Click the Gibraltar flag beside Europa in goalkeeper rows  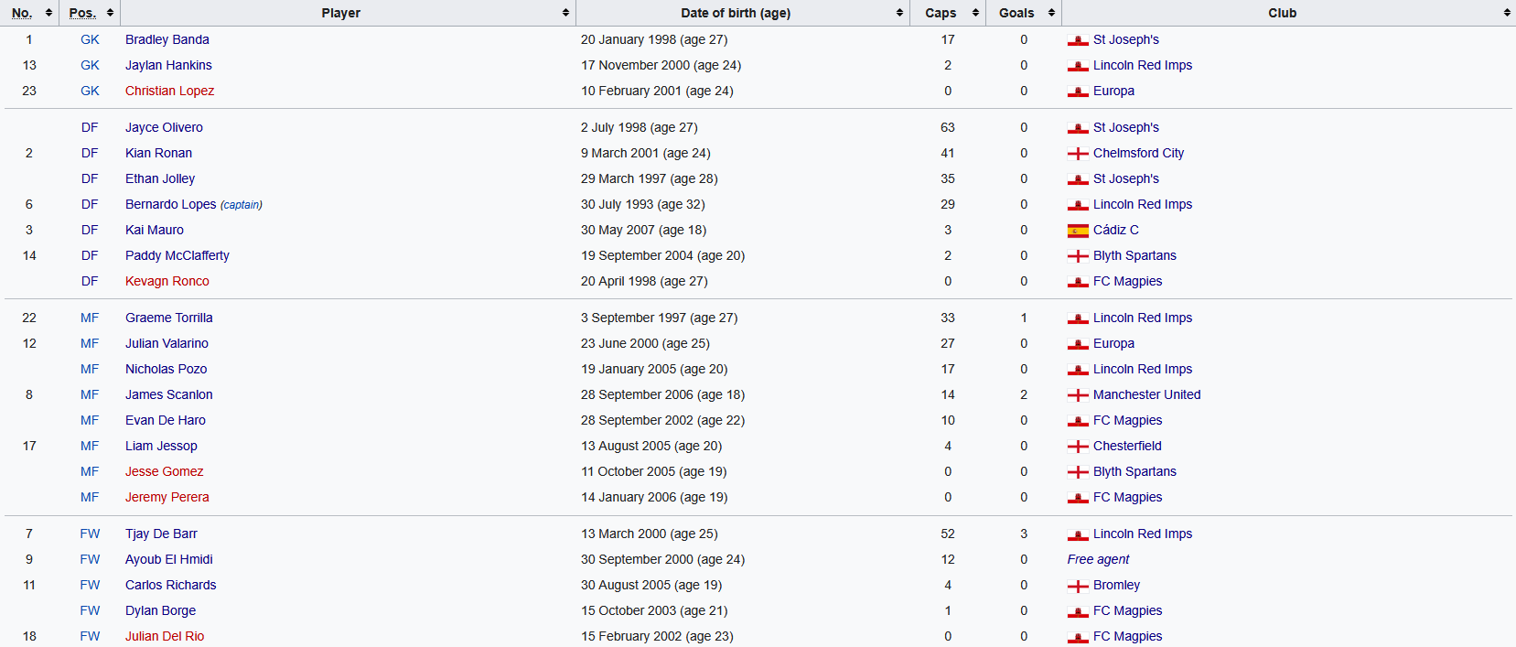1078,92
